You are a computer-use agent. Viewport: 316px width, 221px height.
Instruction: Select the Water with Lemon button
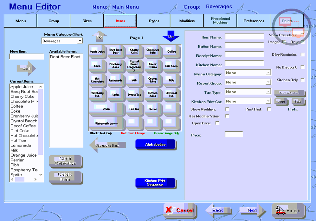107,123
